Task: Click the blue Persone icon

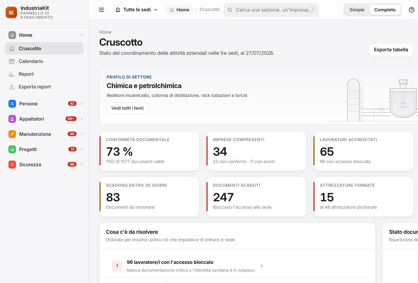Action: [x=12, y=104]
